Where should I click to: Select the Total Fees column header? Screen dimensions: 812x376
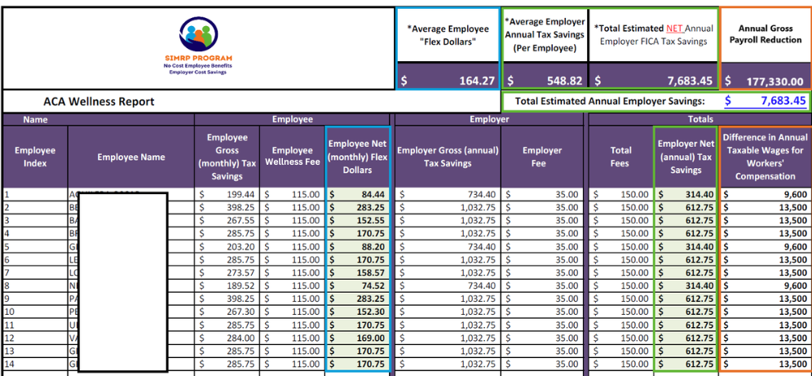click(x=620, y=157)
